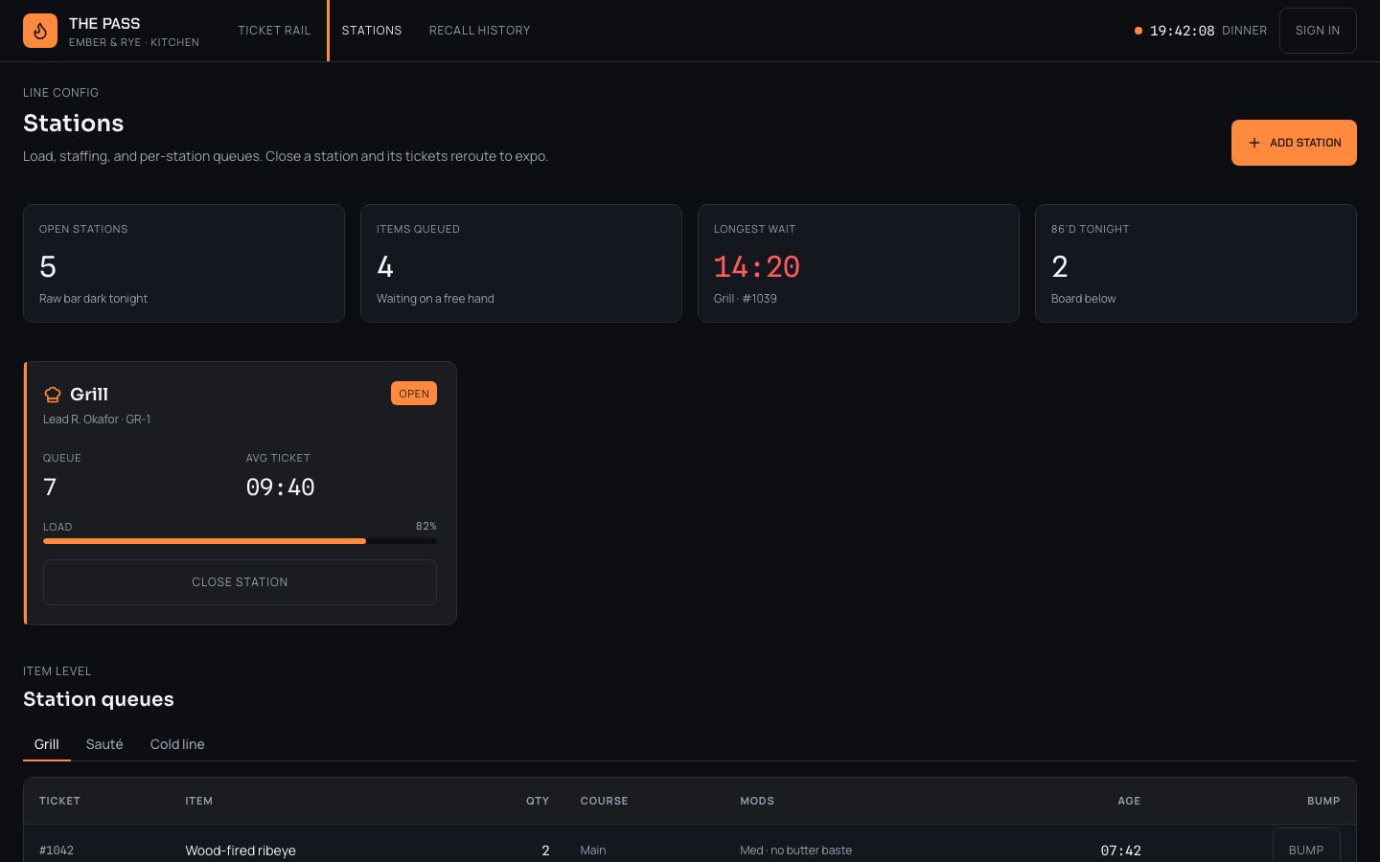
Task: Open the Ticket Rail nav tab
Action: click(274, 31)
